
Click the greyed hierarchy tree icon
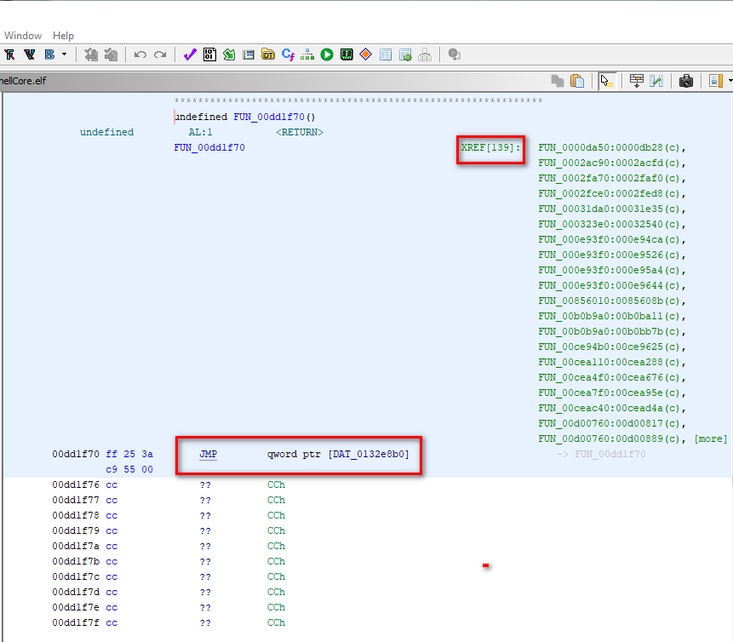pyautogui.click(x=425, y=54)
